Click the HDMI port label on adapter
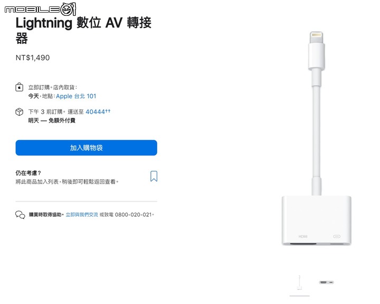The height and width of the screenshot is (304, 380). pos(303,236)
